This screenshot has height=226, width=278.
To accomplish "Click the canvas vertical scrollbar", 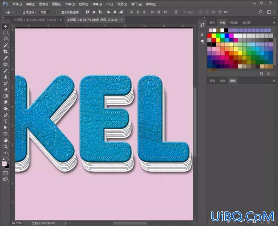I will click(x=195, y=122).
